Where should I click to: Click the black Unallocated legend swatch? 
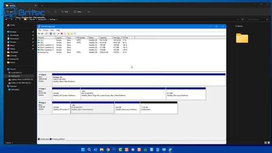[39, 139]
